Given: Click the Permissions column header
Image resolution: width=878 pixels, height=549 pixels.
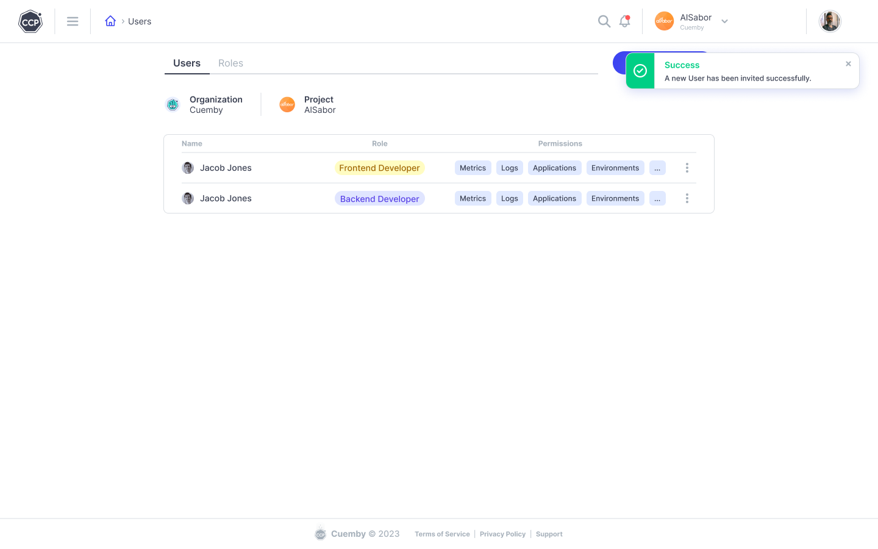Looking at the screenshot, I should click(560, 144).
